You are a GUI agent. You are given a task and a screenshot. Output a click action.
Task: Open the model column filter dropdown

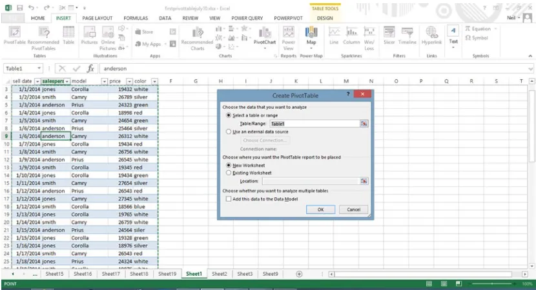click(104, 81)
